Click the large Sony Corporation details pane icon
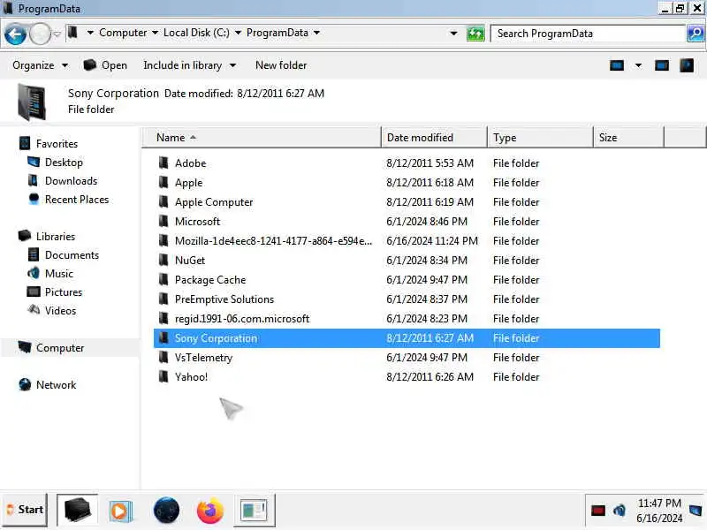 (x=32, y=102)
